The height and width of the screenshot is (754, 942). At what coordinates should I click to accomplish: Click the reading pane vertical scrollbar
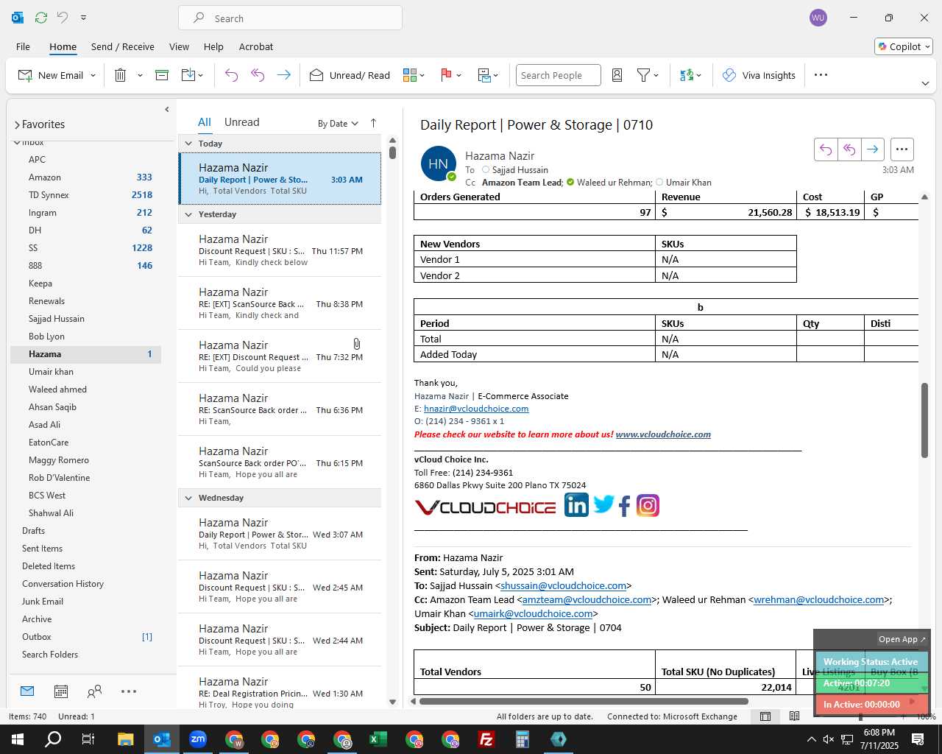tap(924, 420)
